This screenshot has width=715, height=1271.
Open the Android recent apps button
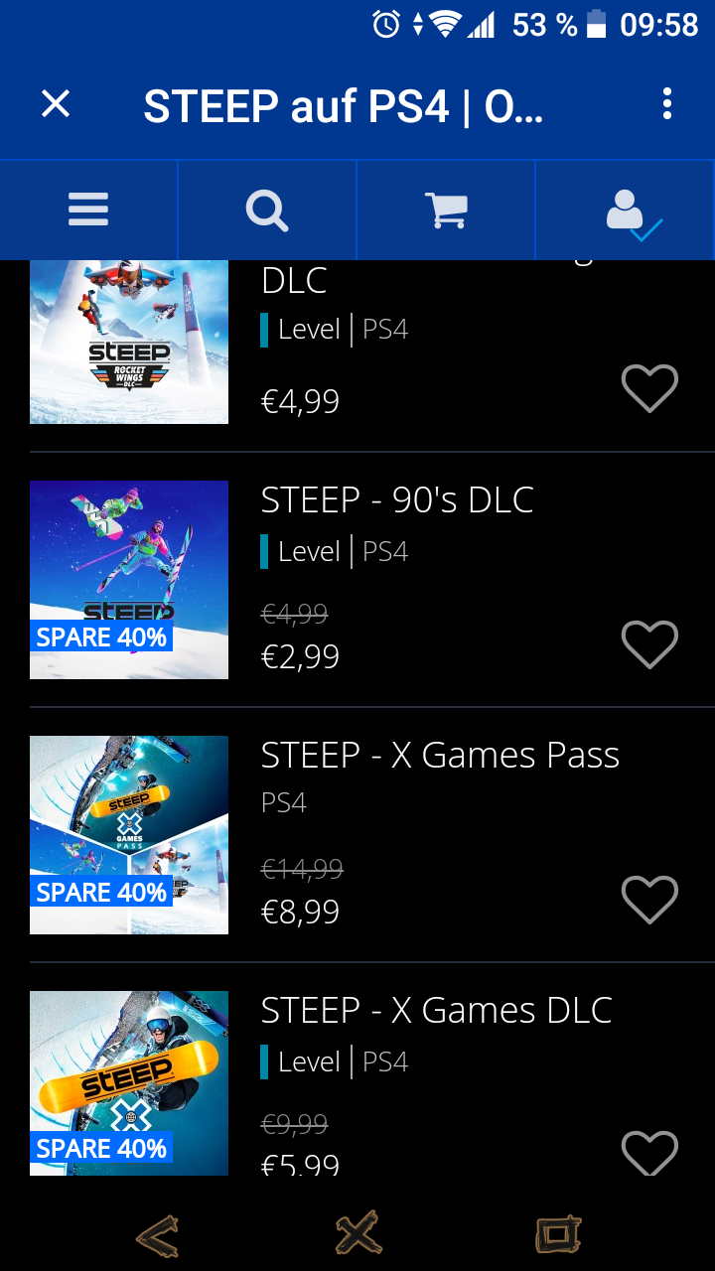[558, 1234]
